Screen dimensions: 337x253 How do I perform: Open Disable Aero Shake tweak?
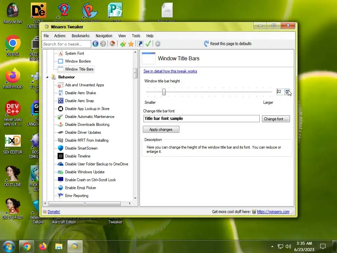(80, 93)
